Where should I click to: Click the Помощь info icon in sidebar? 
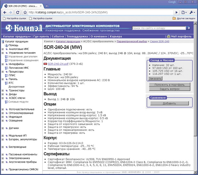coord(6,45)
